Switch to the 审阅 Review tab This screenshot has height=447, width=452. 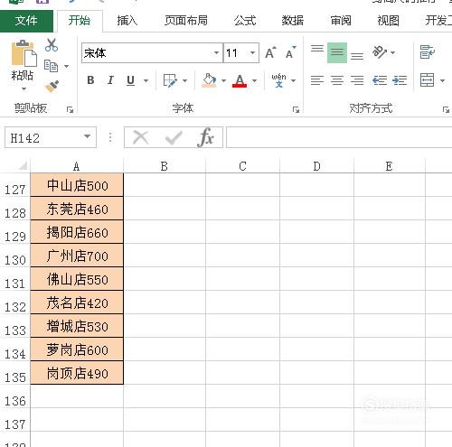pos(341,21)
